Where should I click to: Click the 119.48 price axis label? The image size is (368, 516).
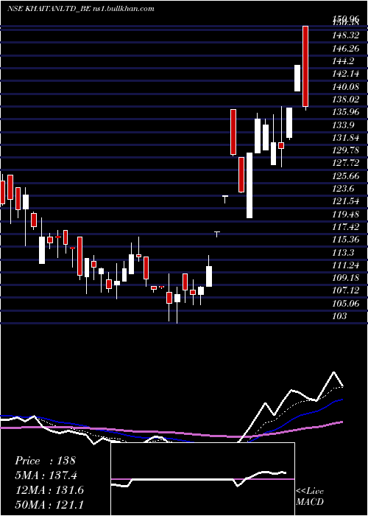pos(345,215)
